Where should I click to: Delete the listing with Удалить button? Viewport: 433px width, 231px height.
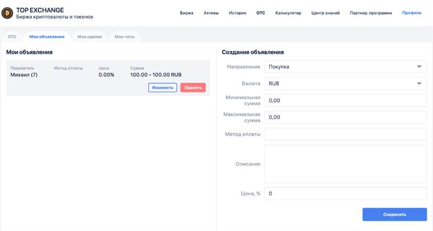pos(193,87)
